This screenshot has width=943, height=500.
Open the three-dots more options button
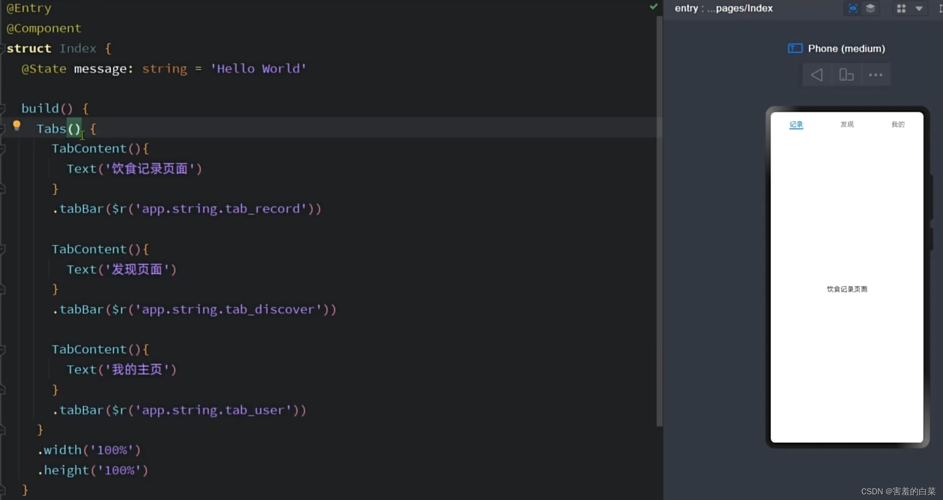point(875,75)
